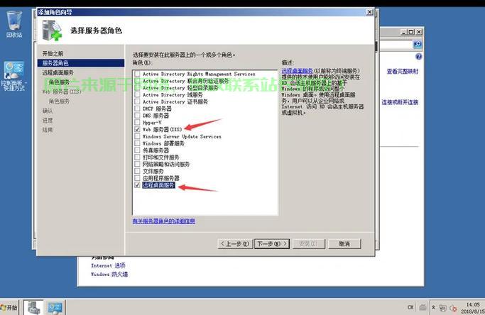Screen dimensions: 485x315
Task: Click the CH language indicator in the taskbar
Action: [x=410, y=307]
